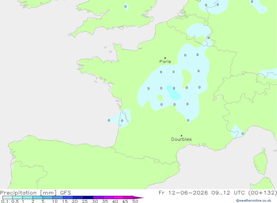Screen dimensions: 277x203
Task: Click the (00+132) forecast offset text
Action: coord(263,192)
